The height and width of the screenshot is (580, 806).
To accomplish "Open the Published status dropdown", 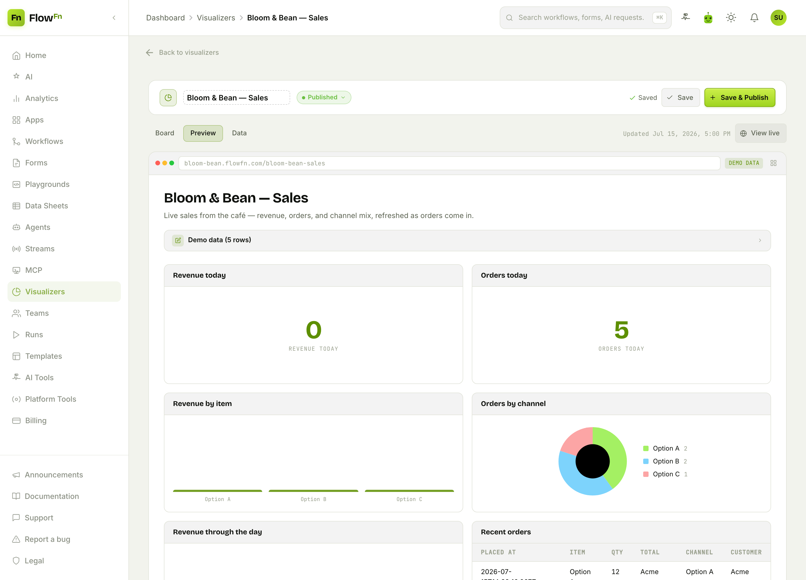I will pyautogui.click(x=324, y=97).
